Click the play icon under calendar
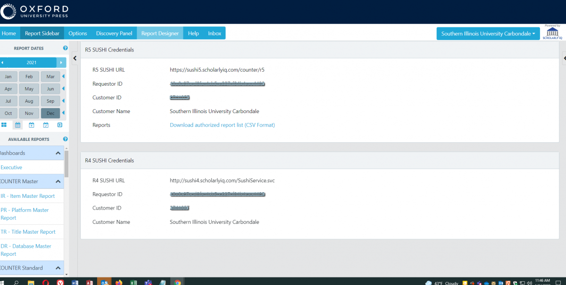The height and width of the screenshot is (285, 566). [x=60, y=125]
